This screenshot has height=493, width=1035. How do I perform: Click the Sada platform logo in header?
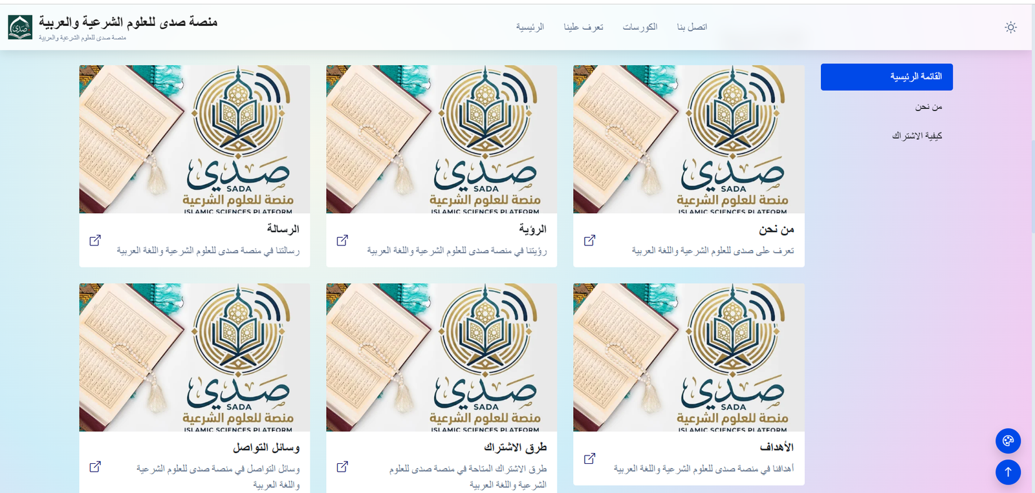point(20,27)
